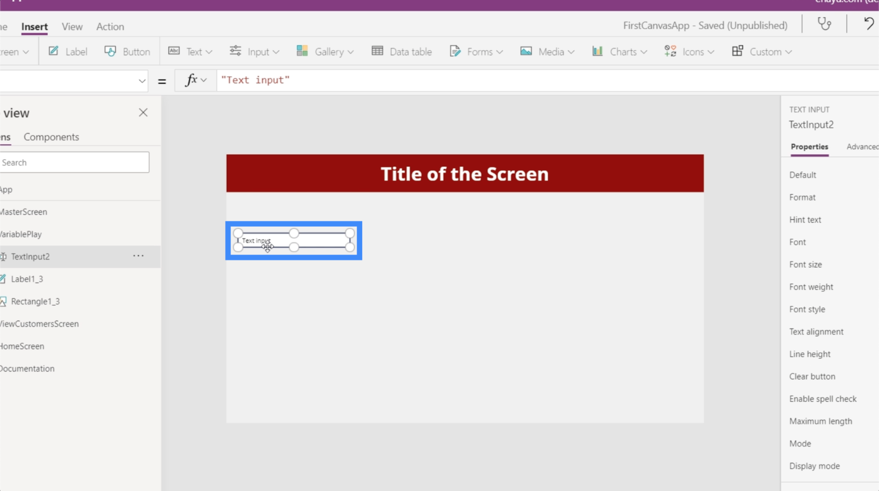The image size is (879, 491).
Task: Expand the Icons dropdown arrow
Action: (711, 52)
